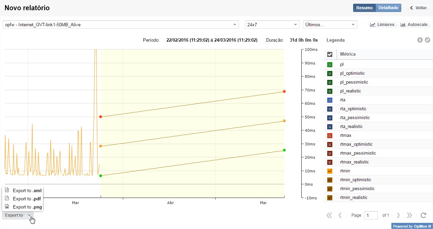433x229 pixels.
Task: Click the legend page number field
Action: pyautogui.click(x=371, y=215)
